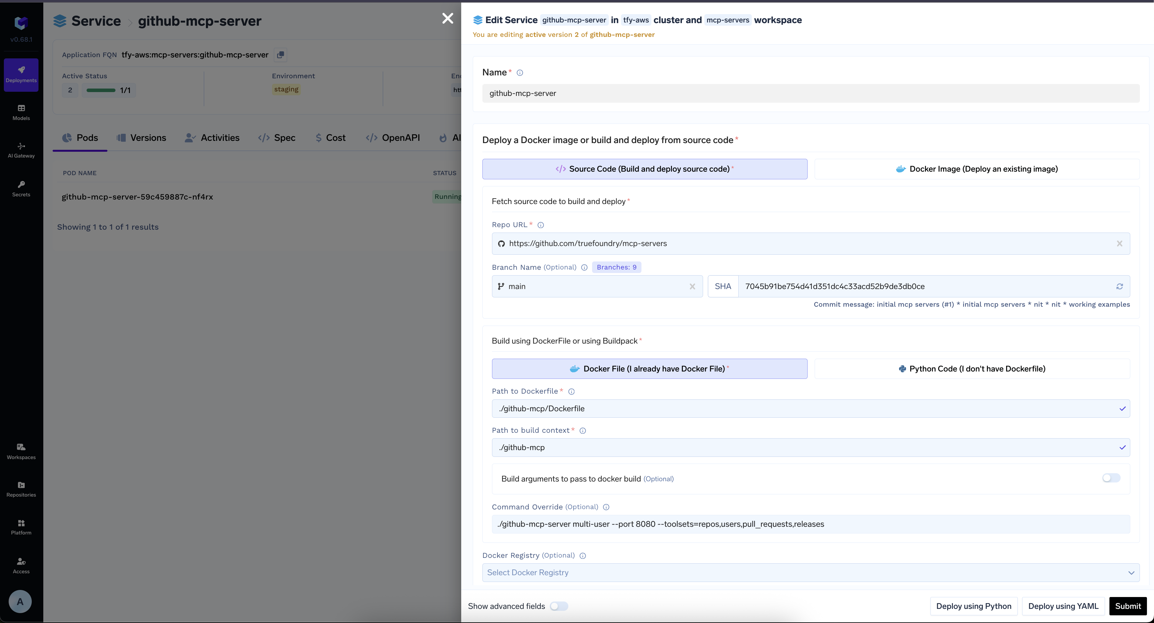The image size is (1154, 623).
Task: Clear the main branch name
Action: 692,286
